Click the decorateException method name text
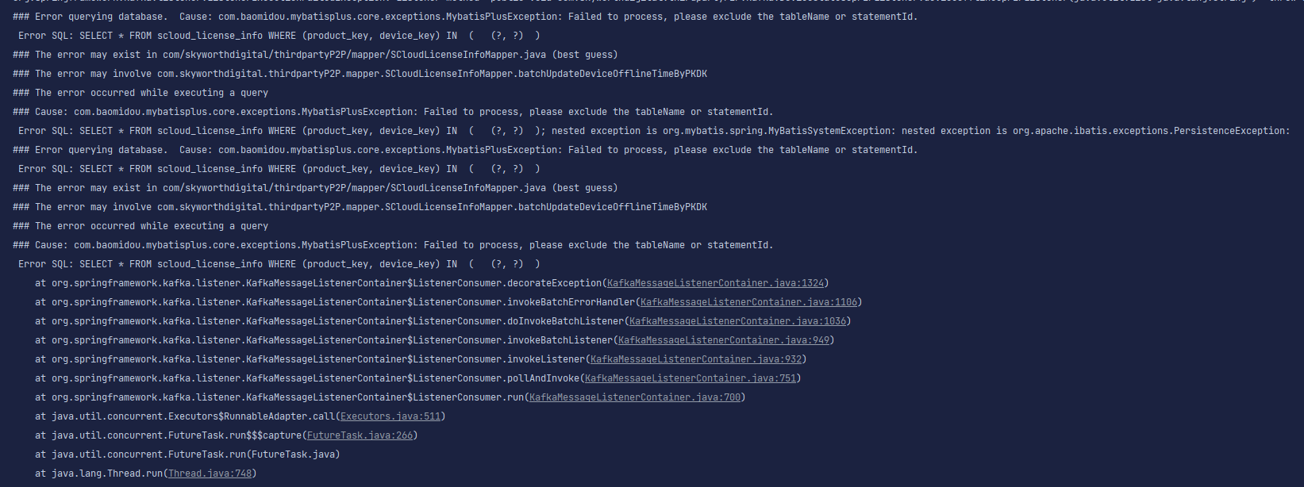Viewport: 1304px width, 487px height. click(x=555, y=283)
